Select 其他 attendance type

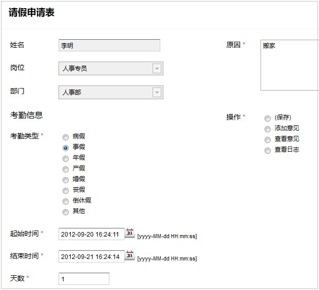click(x=66, y=212)
